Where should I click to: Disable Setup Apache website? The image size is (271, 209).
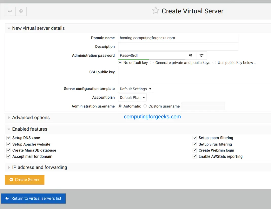pos(8,144)
